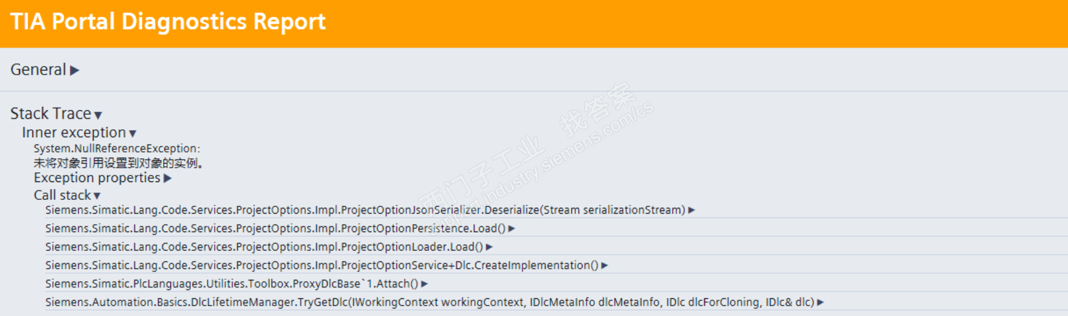Expand arrow after ProxyDlcBase`1.Attach() entry
1068x316 pixels.
click(425, 284)
